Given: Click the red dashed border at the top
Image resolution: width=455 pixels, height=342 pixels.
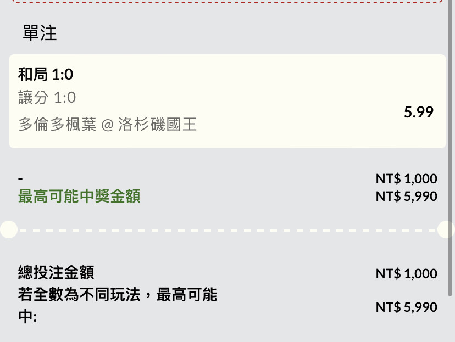Looking at the screenshot, I should (227, 2).
